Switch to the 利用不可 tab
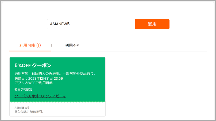This screenshot has width=216, height=121. [x=73, y=45]
